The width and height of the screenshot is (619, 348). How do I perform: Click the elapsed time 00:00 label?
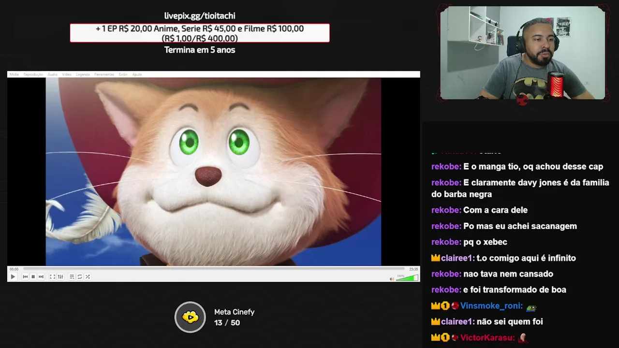(14, 269)
